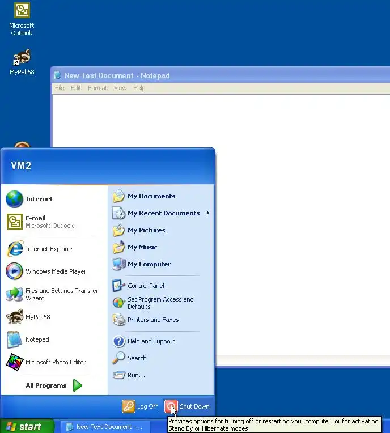The height and width of the screenshot is (433, 390).
Task: Click the My Recent Documents icon
Action: [119, 213]
